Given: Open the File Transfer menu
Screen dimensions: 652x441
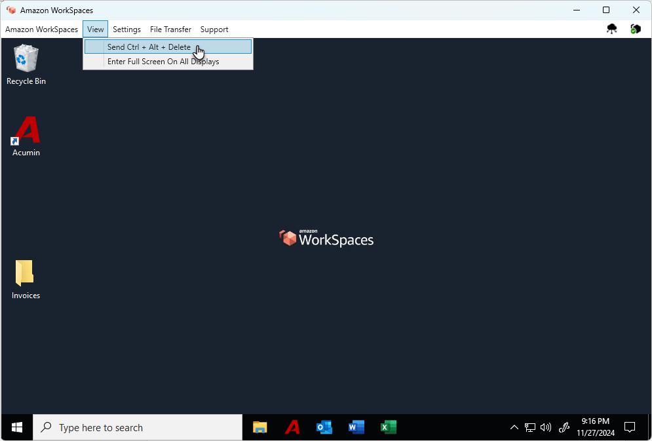Looking at the screenshot, I should 170,29.
